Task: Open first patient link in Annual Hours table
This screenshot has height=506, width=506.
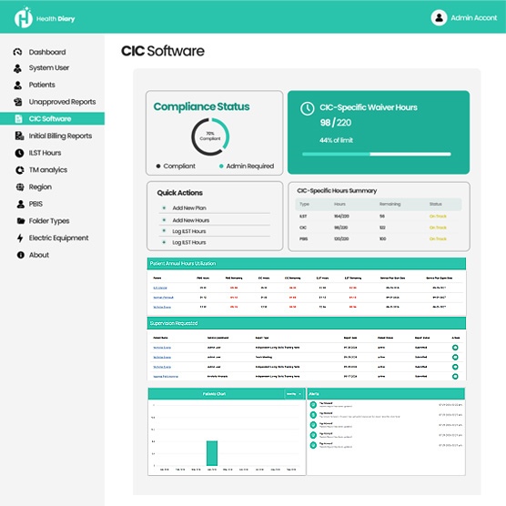Action: pyautogui.click(x=160, y=288)
